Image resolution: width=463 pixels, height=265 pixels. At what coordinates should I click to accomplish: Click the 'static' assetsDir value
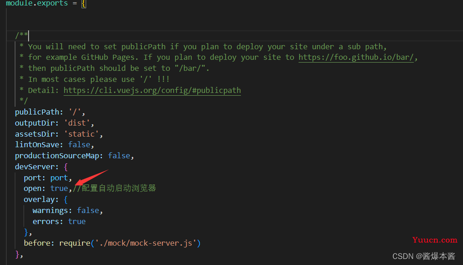(81, 134)
